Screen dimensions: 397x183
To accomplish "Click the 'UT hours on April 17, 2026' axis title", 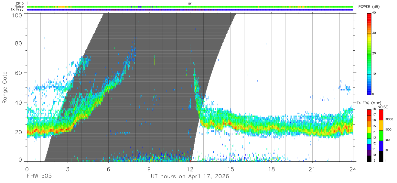I will (190, 177).
